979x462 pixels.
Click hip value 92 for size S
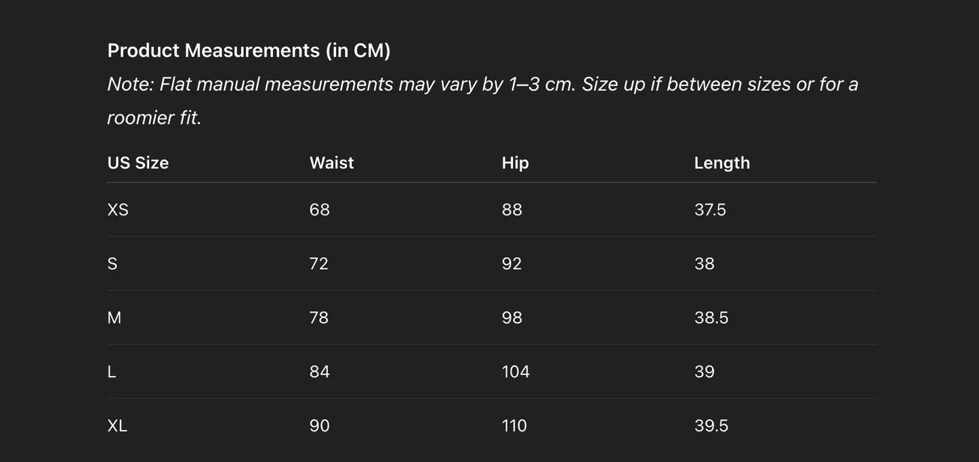[x=512, y=264]
